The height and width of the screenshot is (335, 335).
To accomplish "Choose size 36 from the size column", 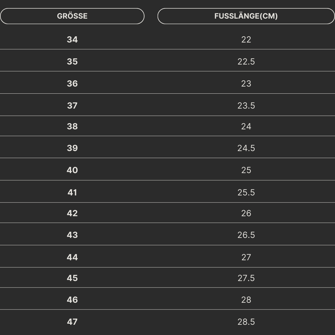I will click(72, 84).
